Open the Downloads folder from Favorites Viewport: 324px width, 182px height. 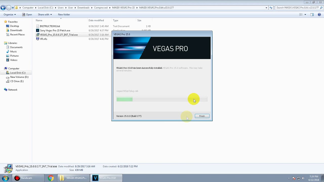pyautogui.click(x=16, y=30)
